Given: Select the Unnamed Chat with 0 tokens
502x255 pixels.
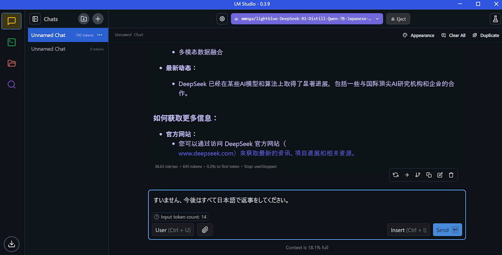Looking at the screenshot, I should (x=68, y=49).
